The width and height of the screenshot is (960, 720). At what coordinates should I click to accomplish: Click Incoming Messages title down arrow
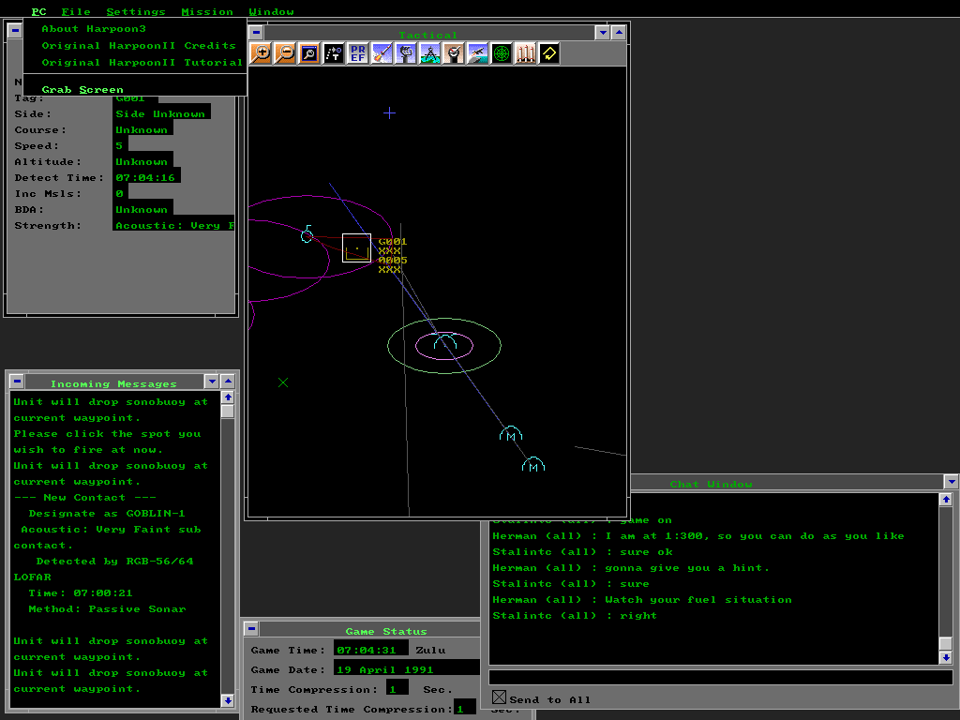pos(212,381)
